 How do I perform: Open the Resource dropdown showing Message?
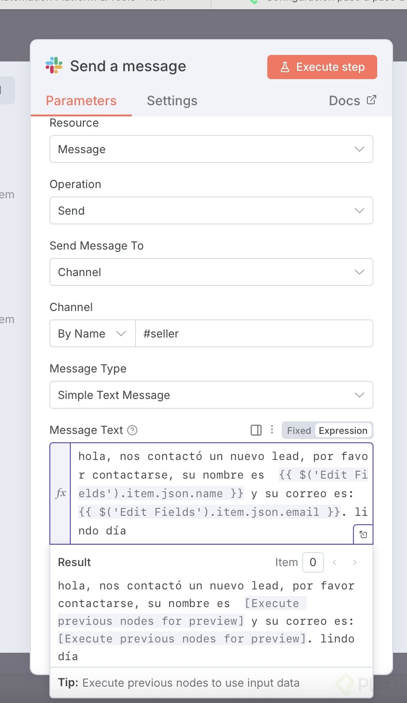[211, 149]
